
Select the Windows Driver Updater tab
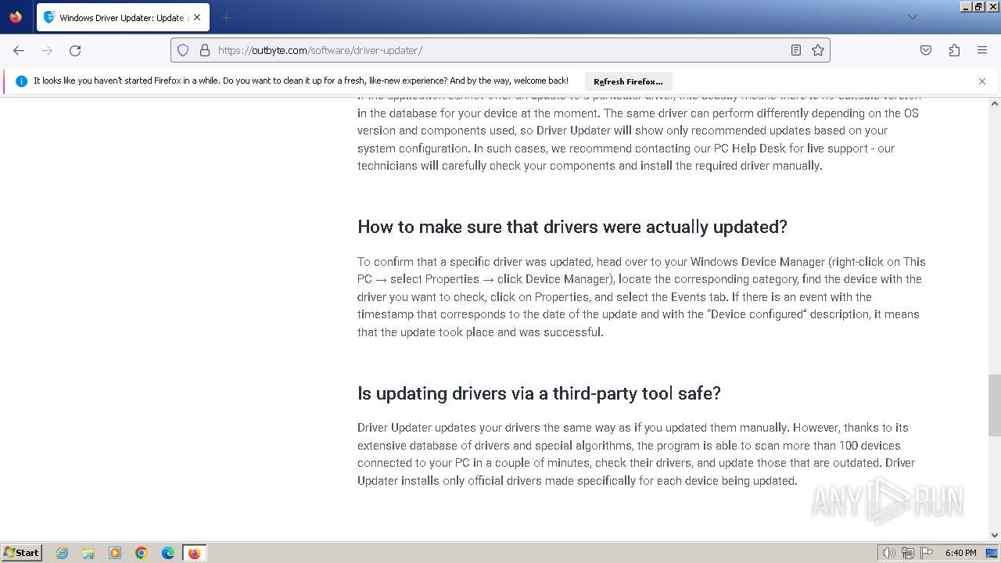[x=123, y=17]
